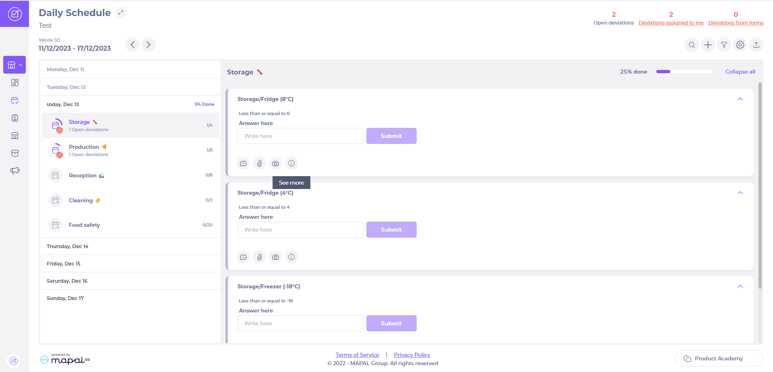
Task: Select the Cleaning checklist
Action: 130,200
